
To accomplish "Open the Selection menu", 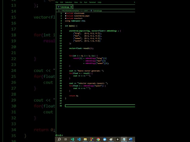I will [69, 2].
